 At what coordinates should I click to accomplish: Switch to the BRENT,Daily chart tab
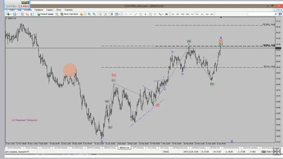click(110, 148)
